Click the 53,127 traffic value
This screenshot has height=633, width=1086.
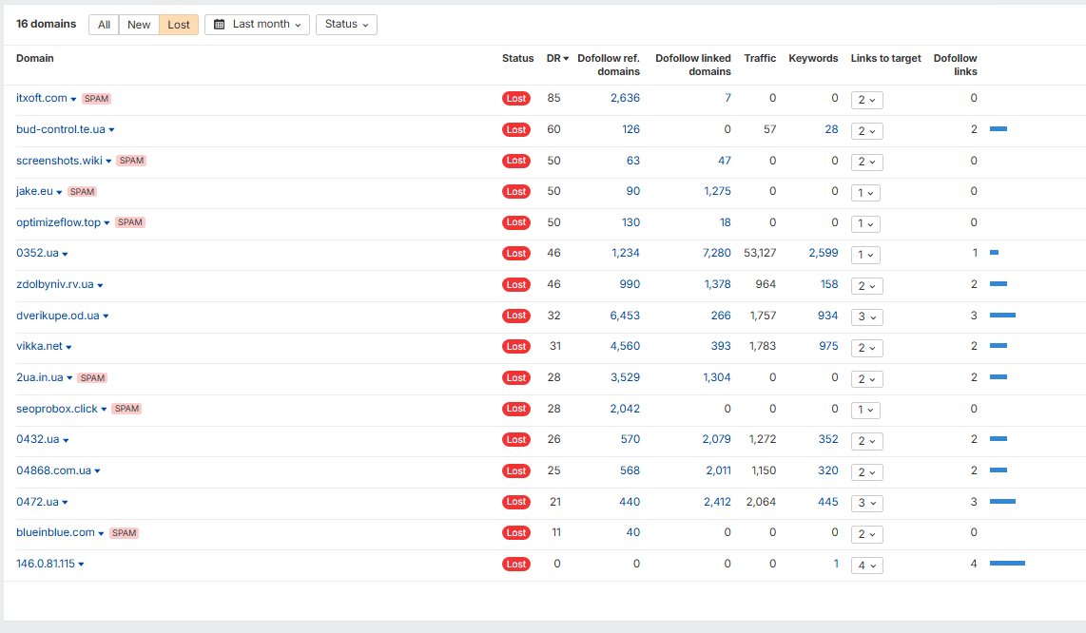[x=760, y=254]
